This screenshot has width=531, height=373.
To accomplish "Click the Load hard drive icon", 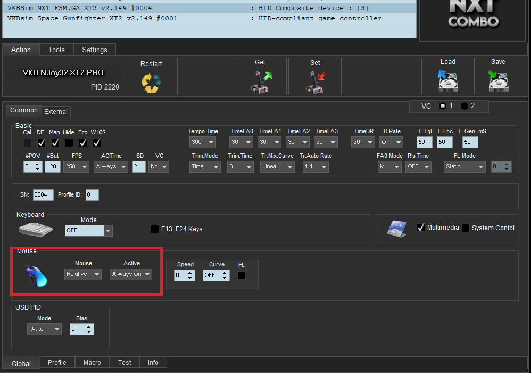I will [x=448, y=80].
